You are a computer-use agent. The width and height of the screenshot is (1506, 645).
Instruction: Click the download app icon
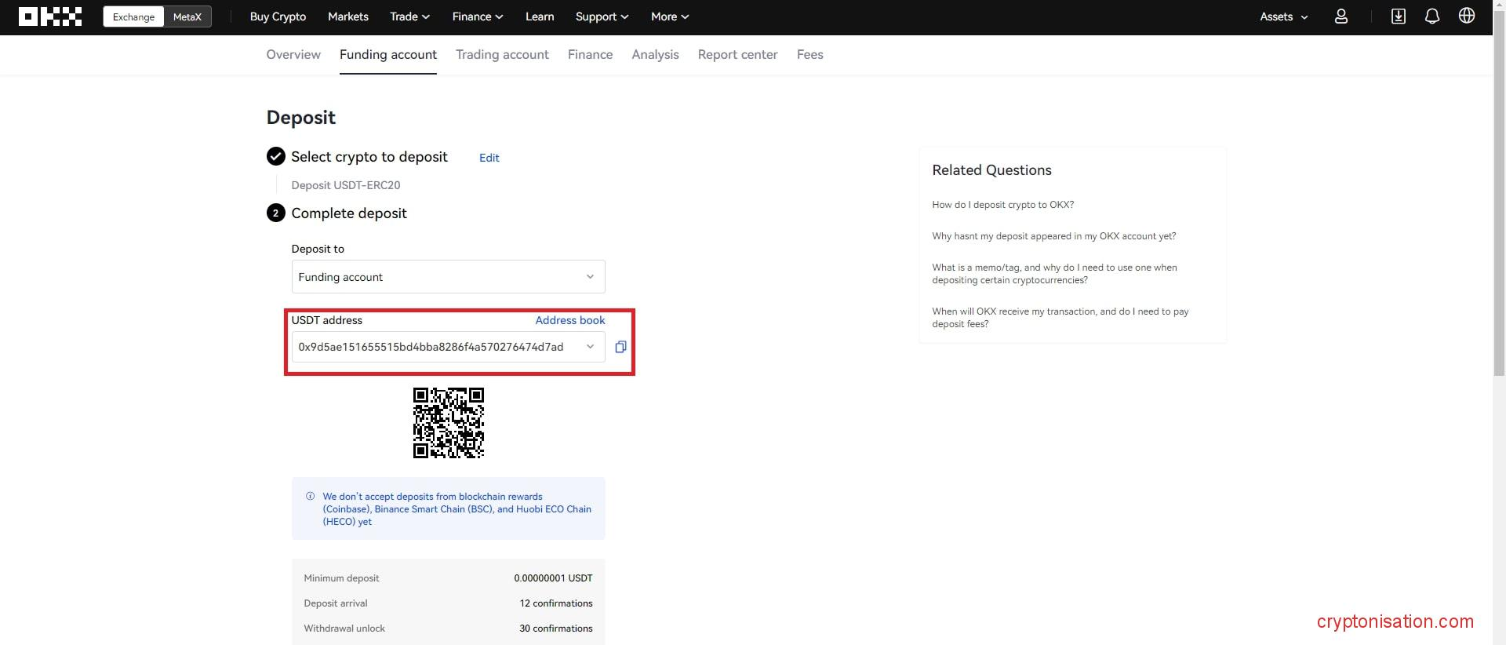click(1398, 16)
